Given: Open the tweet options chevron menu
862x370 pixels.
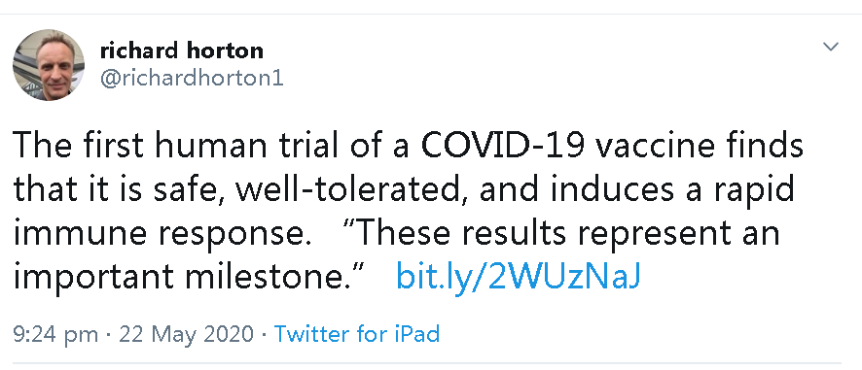Looking at the screenshot, I should pyautogui.click(x=830, y=47).
